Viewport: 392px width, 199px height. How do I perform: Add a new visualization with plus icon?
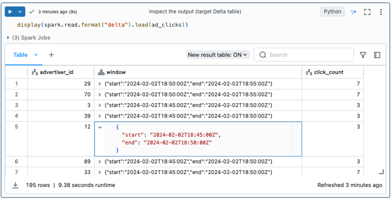click(x=51, y=55)
